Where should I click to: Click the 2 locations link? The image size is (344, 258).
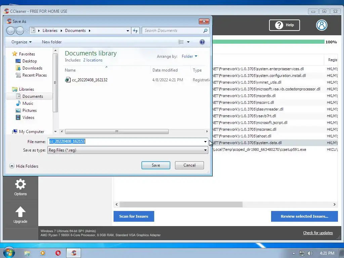[x=93, y=60]
